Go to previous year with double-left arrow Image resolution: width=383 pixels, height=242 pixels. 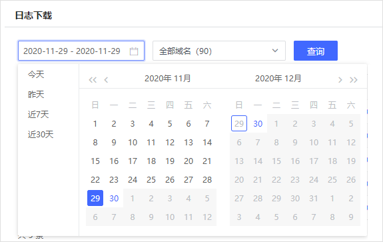pyautogui.click(x=93, y=80)
